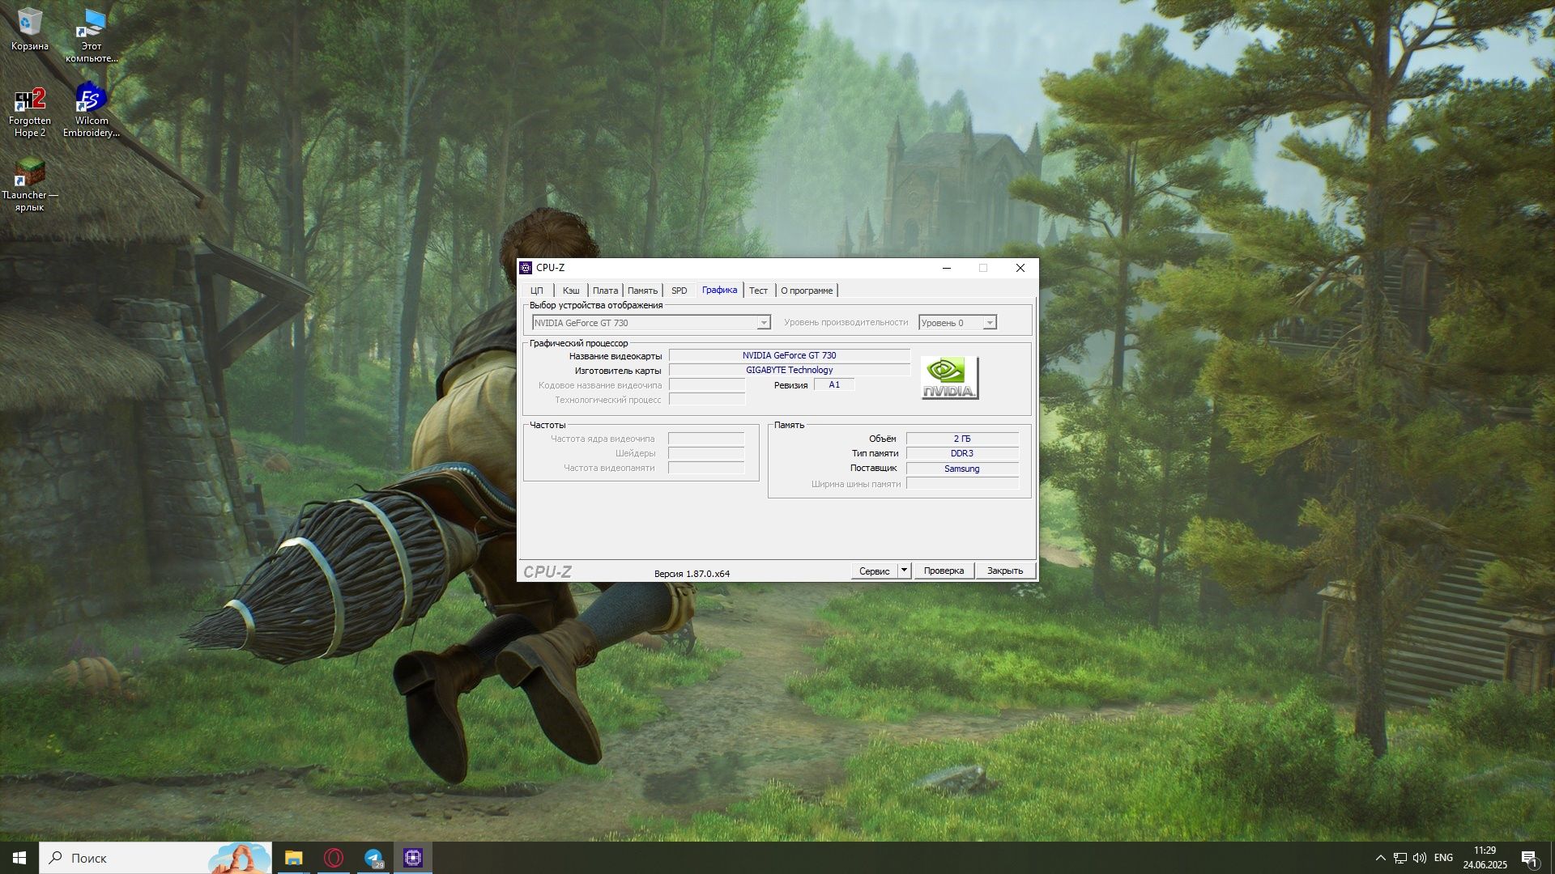The width and height of the screenshot is (1555, 874).
Task: Click the GIGABYTE Technology manufacturer field
Action: (x=790, y=370)
